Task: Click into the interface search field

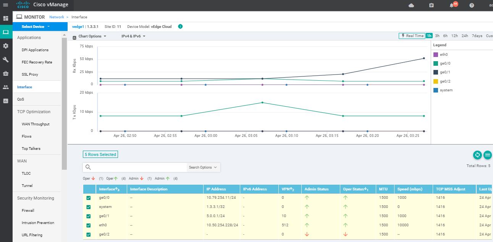Action: (139, 167)
